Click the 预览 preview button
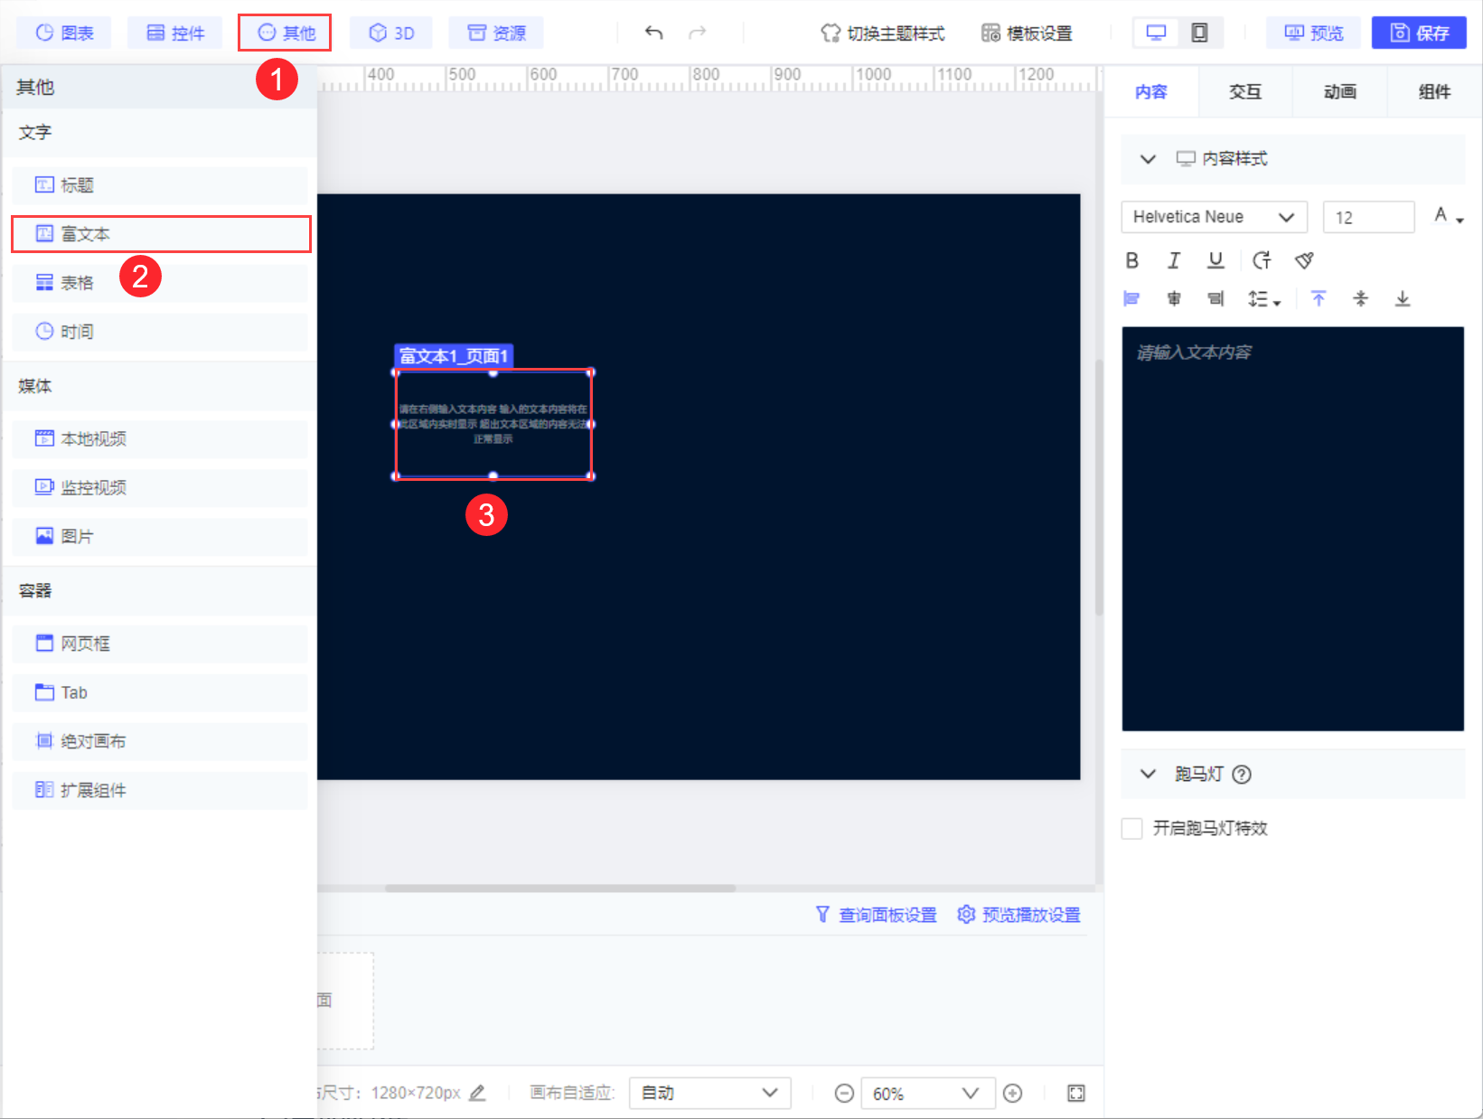This screenshot has height=1119, width=1483. (x=1314, y=33)
